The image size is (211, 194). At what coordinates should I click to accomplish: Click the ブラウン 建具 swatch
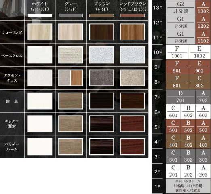[x=101, y=101]
